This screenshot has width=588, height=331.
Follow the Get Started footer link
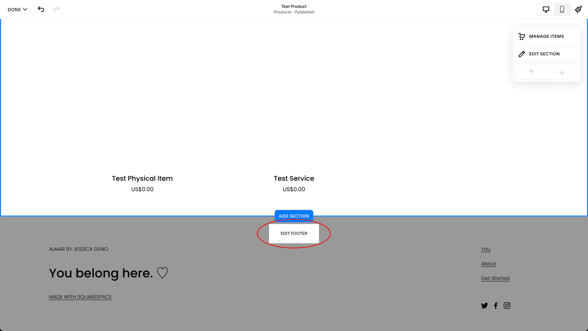click(495, 278)
